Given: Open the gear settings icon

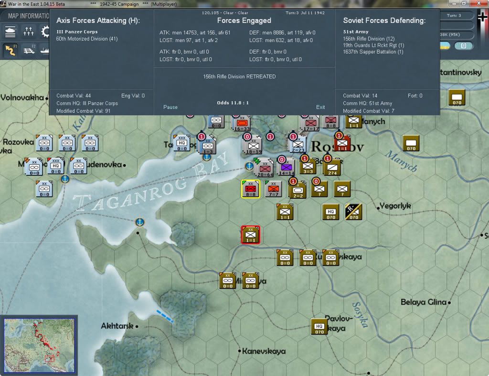Looking at the screenshot, I should point(45,32).
